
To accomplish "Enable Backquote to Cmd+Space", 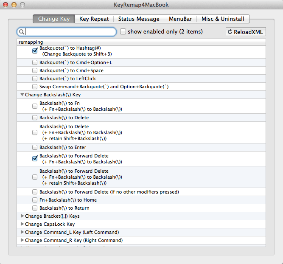I will coord(35,70).
